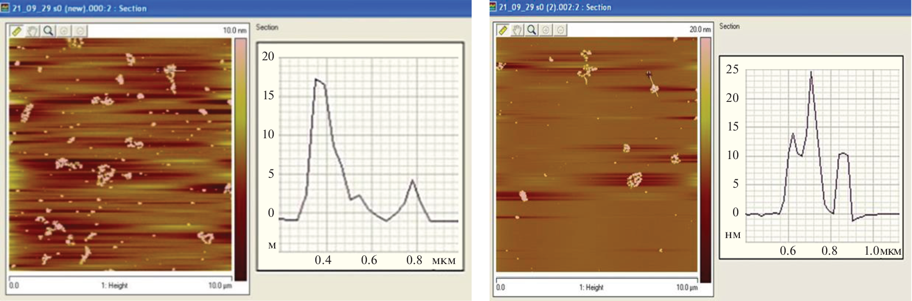Click the tallest peak in the left section plot
The height and width of the screenshot is (301, 912).
click(x=316, y=80)
